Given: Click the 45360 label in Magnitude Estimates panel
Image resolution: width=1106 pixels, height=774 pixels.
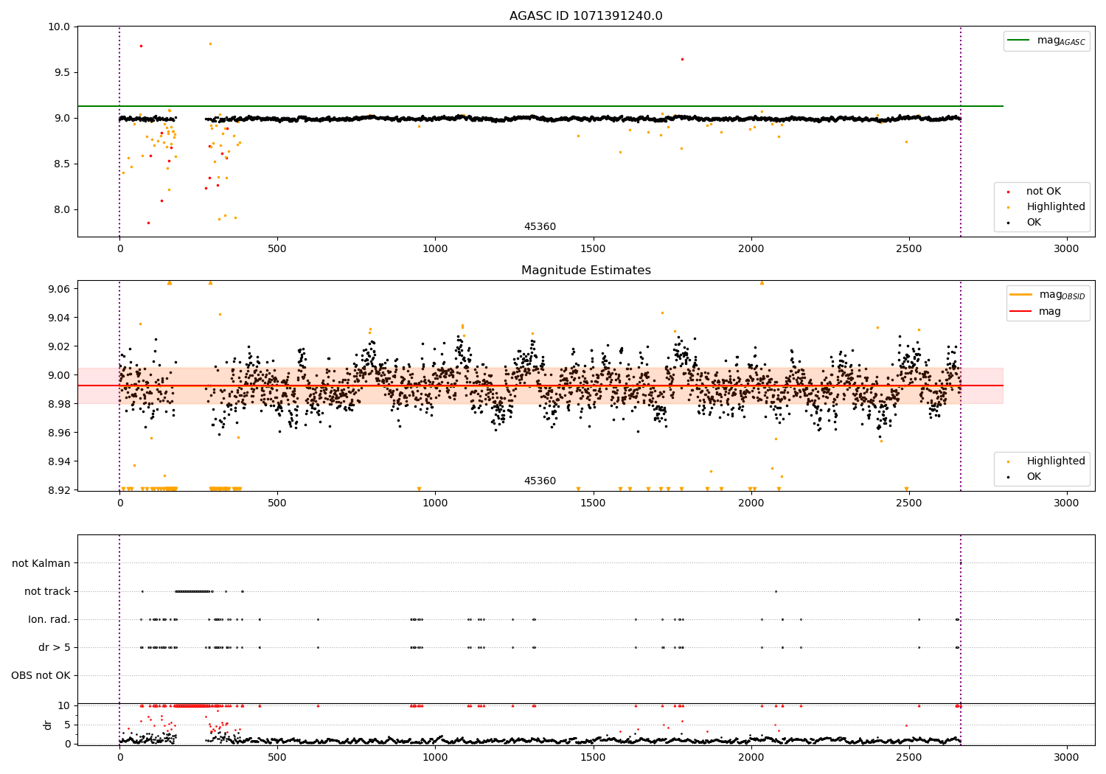Looking at the screenshot, I should tap(540, 481).
